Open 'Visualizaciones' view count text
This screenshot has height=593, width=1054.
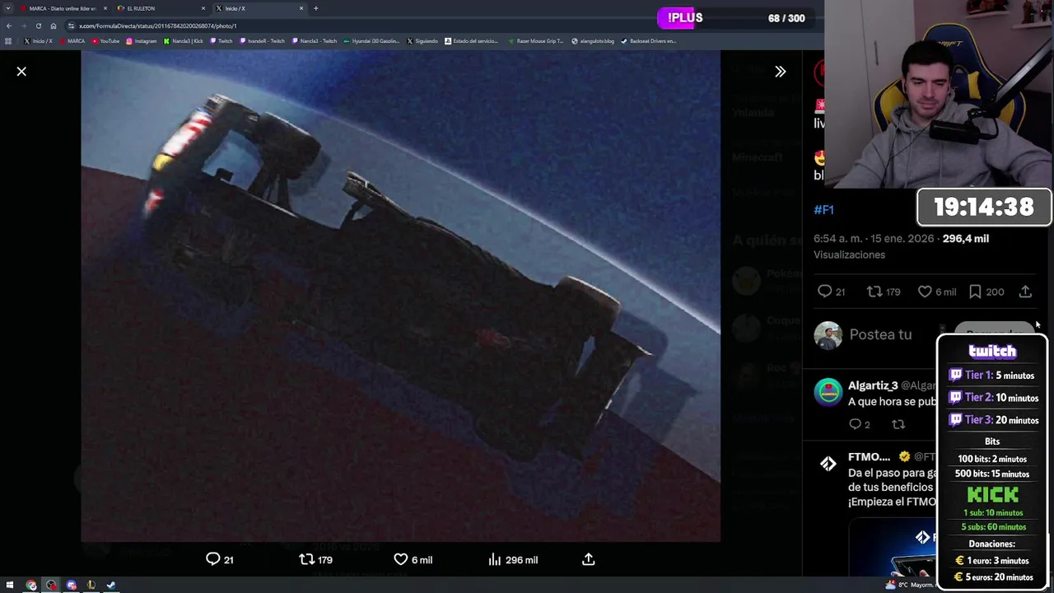[x=849, y=254]
